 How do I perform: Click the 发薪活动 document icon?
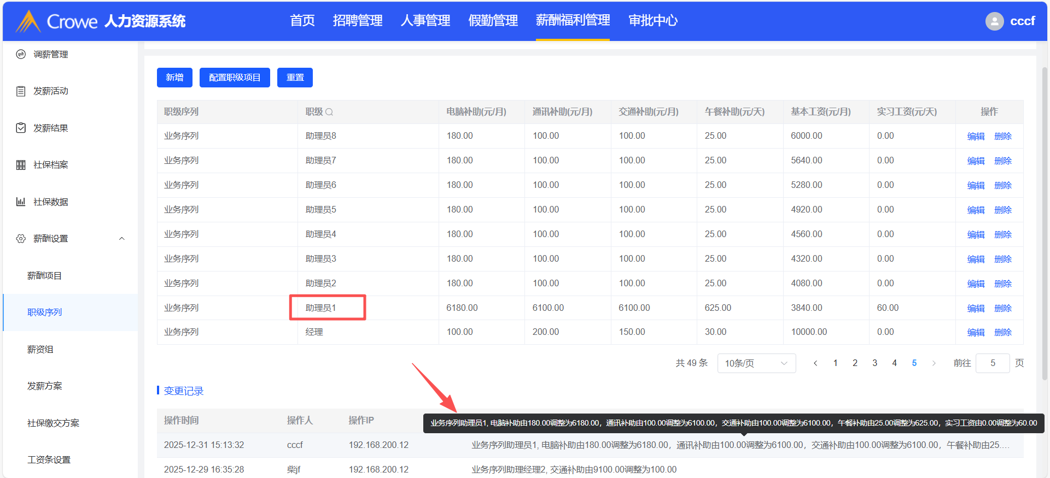[x=21, y=91]
